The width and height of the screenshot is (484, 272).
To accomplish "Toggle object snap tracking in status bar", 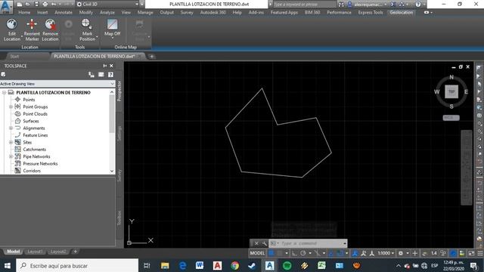I will point(331,253).
